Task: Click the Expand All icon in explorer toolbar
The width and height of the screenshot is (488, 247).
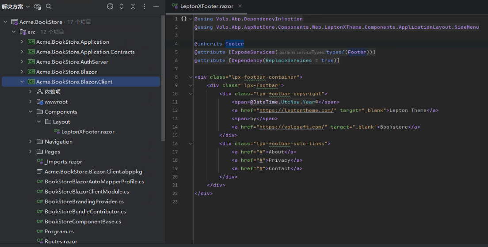Action: point(122,7)
